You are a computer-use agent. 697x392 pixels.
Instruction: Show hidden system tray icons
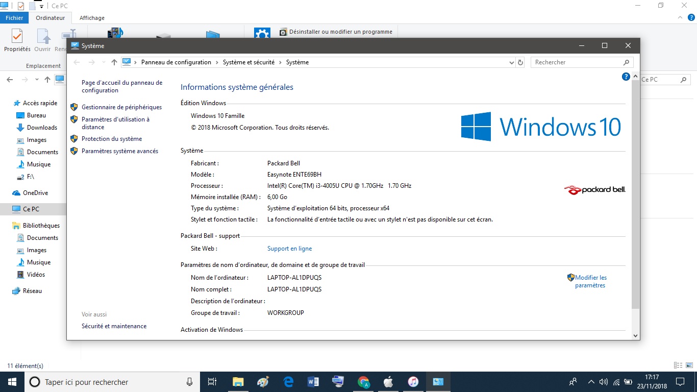[591, 382]
